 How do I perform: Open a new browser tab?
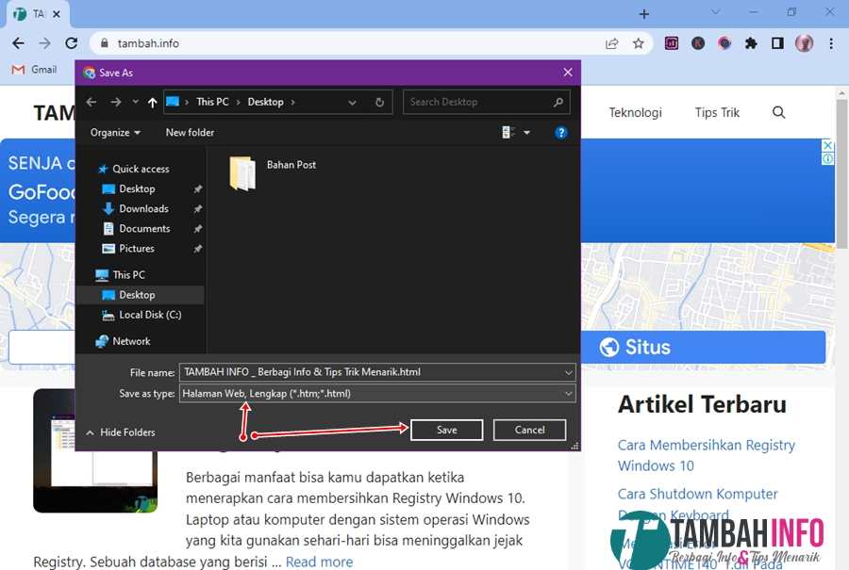[643, 14]
